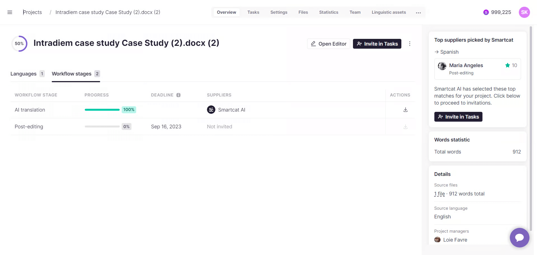
Task: Click the WORKFLOW STAGE column header
Action: [x=36, y=95]
